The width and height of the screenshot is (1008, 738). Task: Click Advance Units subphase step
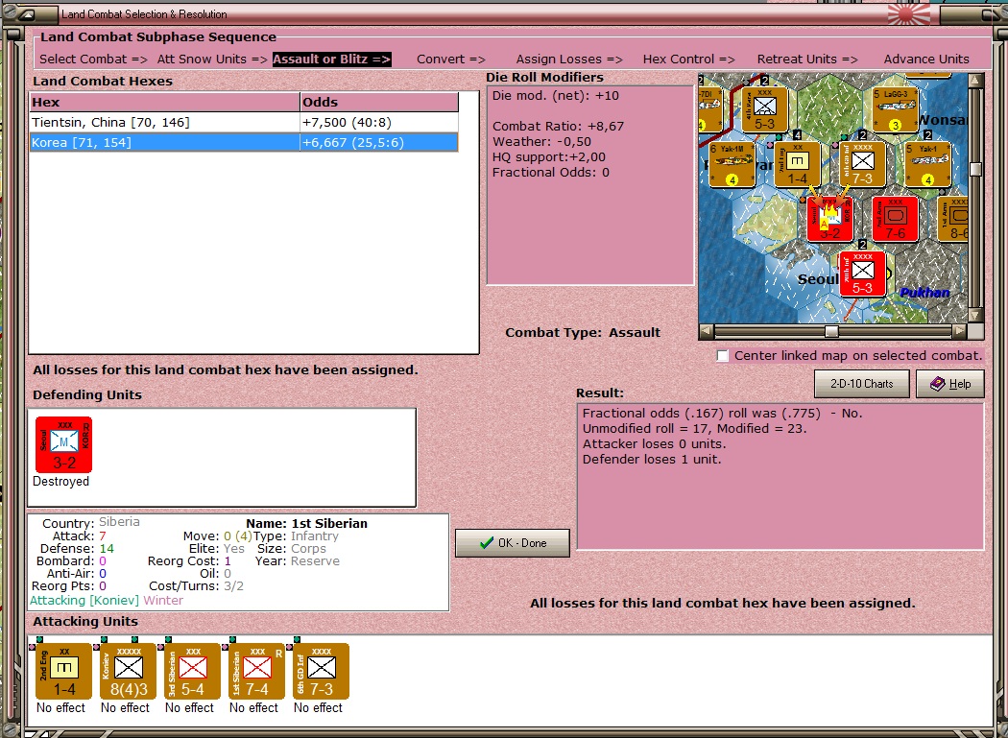tap(926, 60)
